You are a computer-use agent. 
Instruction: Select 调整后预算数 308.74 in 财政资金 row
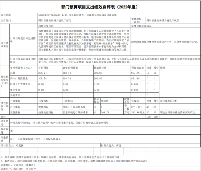78,78
